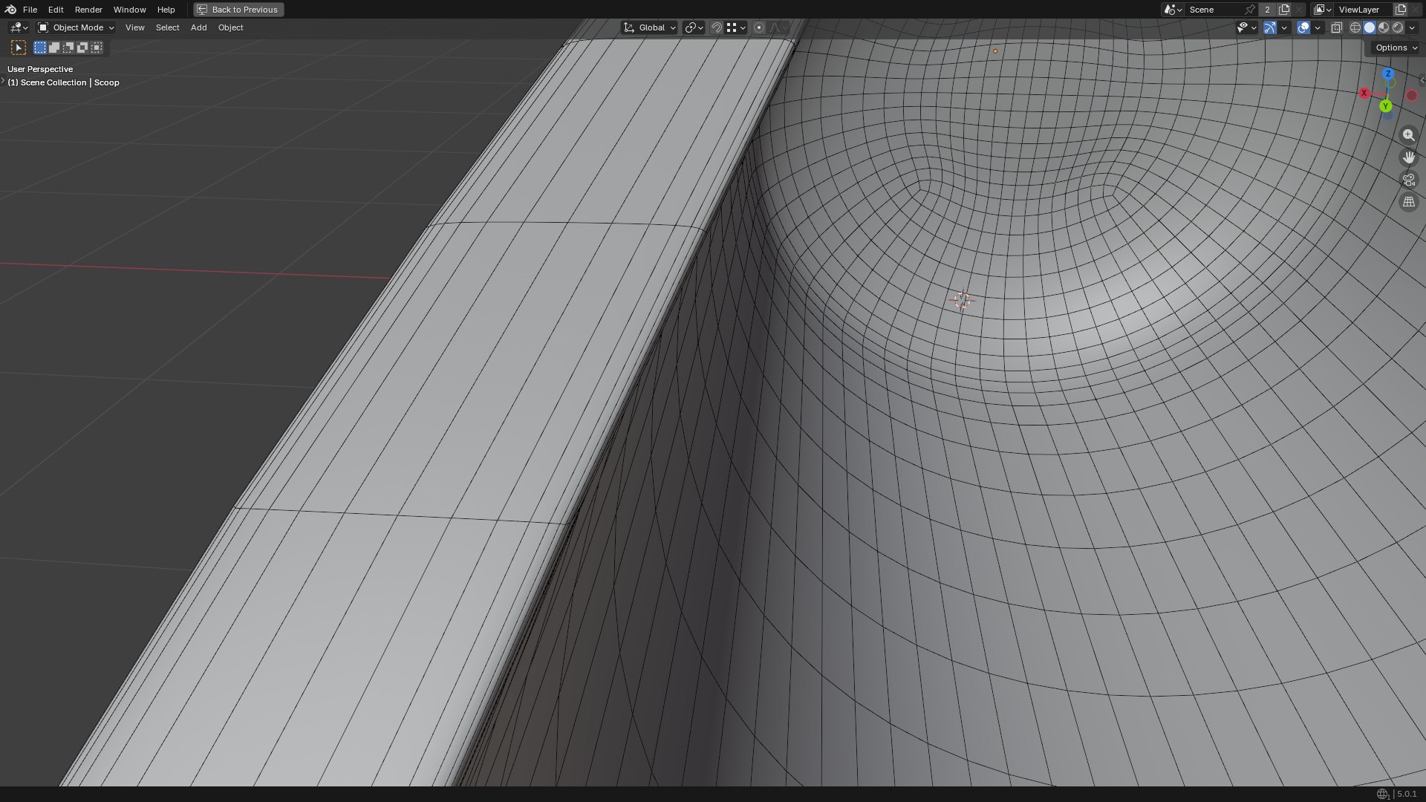Open the snapping options dropdown
The image size is (1426, 802).
click(735, 27)
